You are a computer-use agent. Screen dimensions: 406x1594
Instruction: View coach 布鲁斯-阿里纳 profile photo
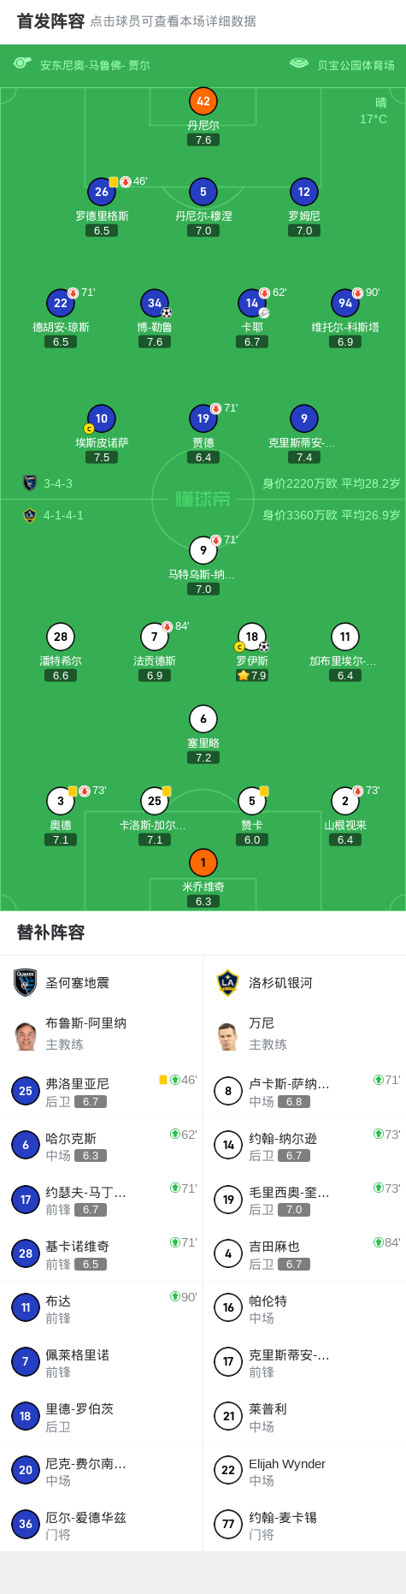(x=26, y=1035)
